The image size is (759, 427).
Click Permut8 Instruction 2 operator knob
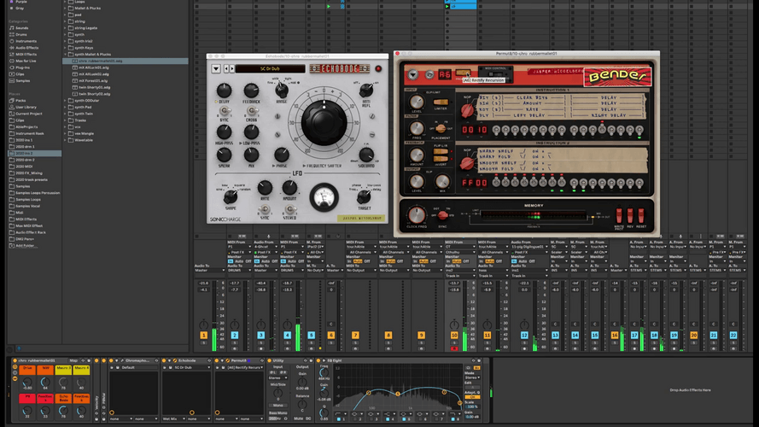[467, 163]
